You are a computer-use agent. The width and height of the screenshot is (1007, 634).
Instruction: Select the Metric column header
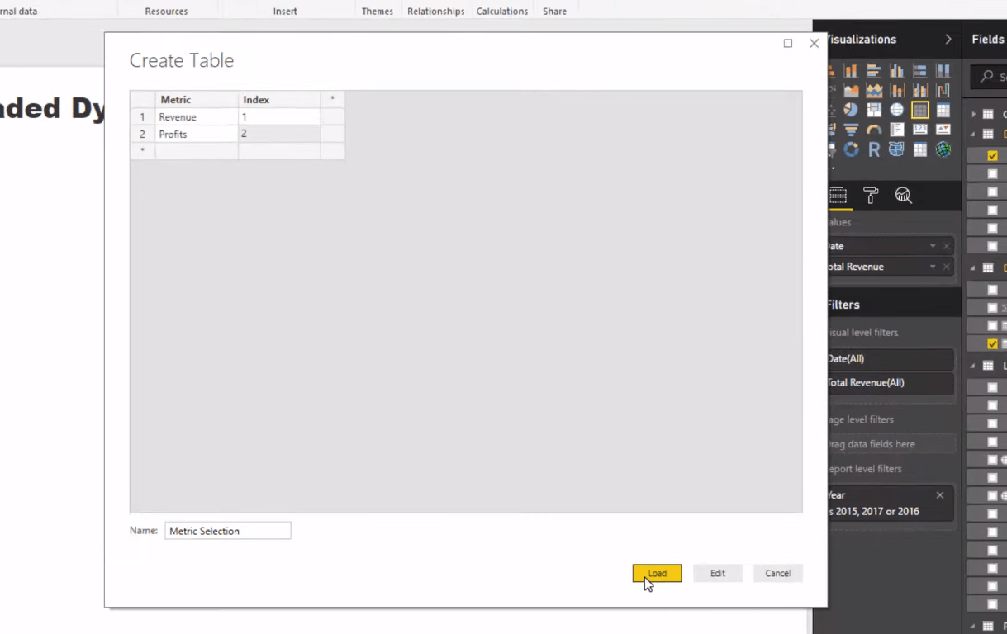pos(197,99)
